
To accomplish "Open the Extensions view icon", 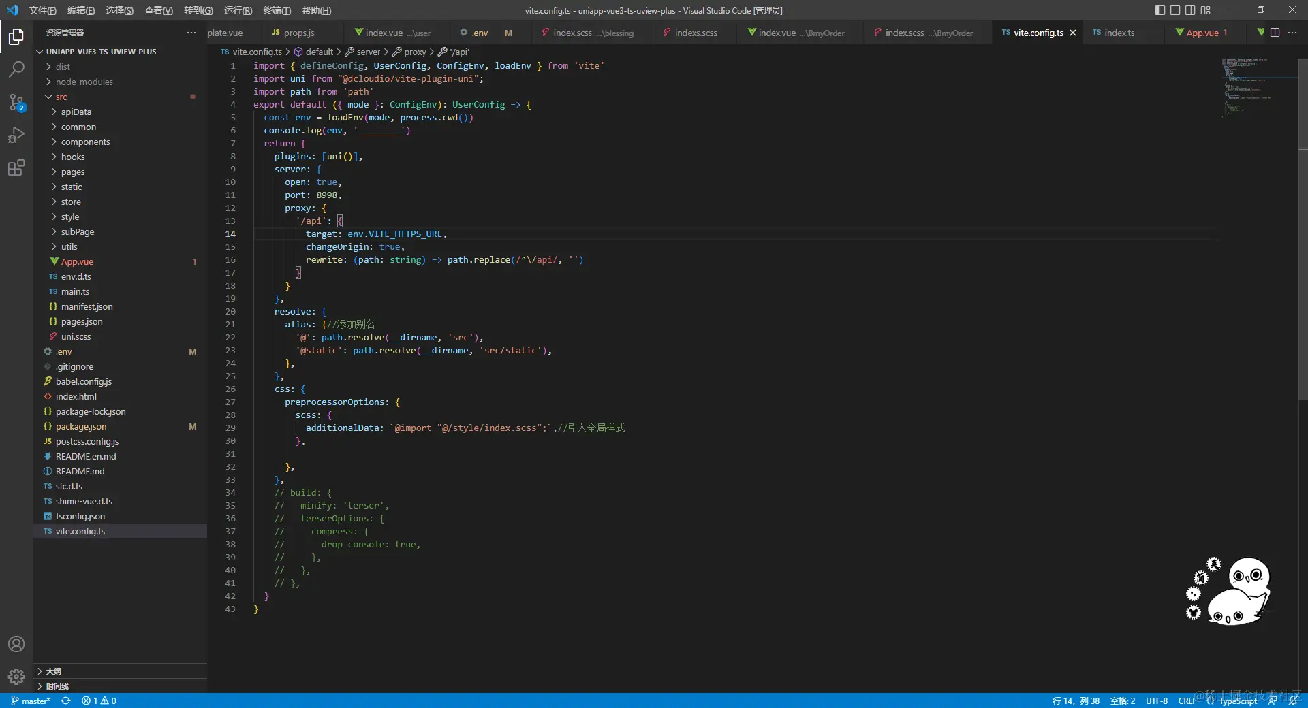I will (x=16, y=167).
